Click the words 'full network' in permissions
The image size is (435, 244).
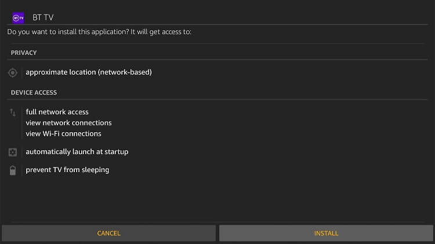point(46,112)
